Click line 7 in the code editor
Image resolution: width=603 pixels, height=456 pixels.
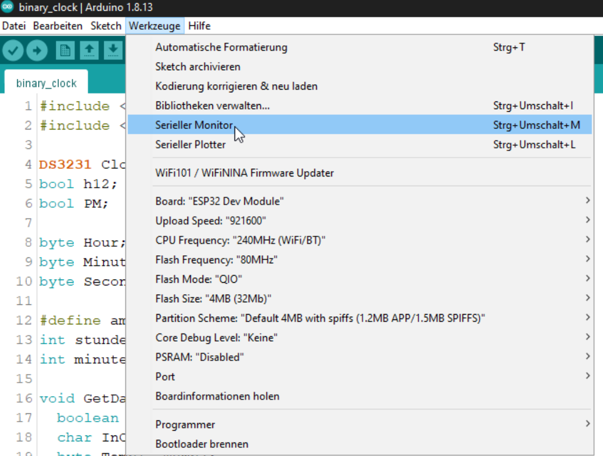[81, 223]
